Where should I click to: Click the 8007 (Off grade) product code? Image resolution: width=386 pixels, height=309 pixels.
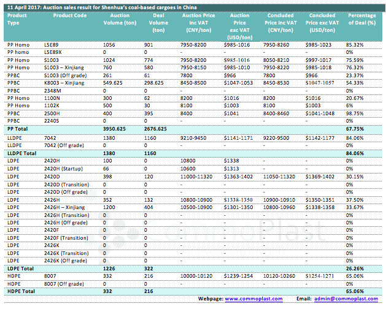click(x=65, y=283)
